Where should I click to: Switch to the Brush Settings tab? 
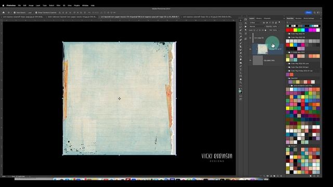[x=309, y=19]
